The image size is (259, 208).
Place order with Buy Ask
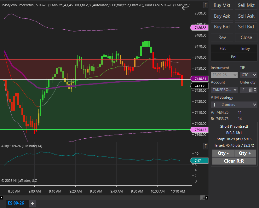222,16
